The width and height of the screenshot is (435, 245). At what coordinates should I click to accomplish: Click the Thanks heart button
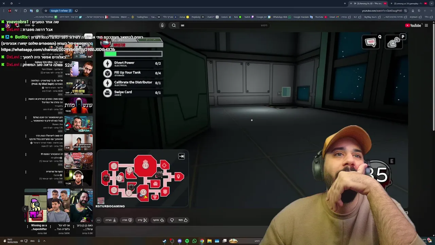pyautogui.click(x=127, y=220)
